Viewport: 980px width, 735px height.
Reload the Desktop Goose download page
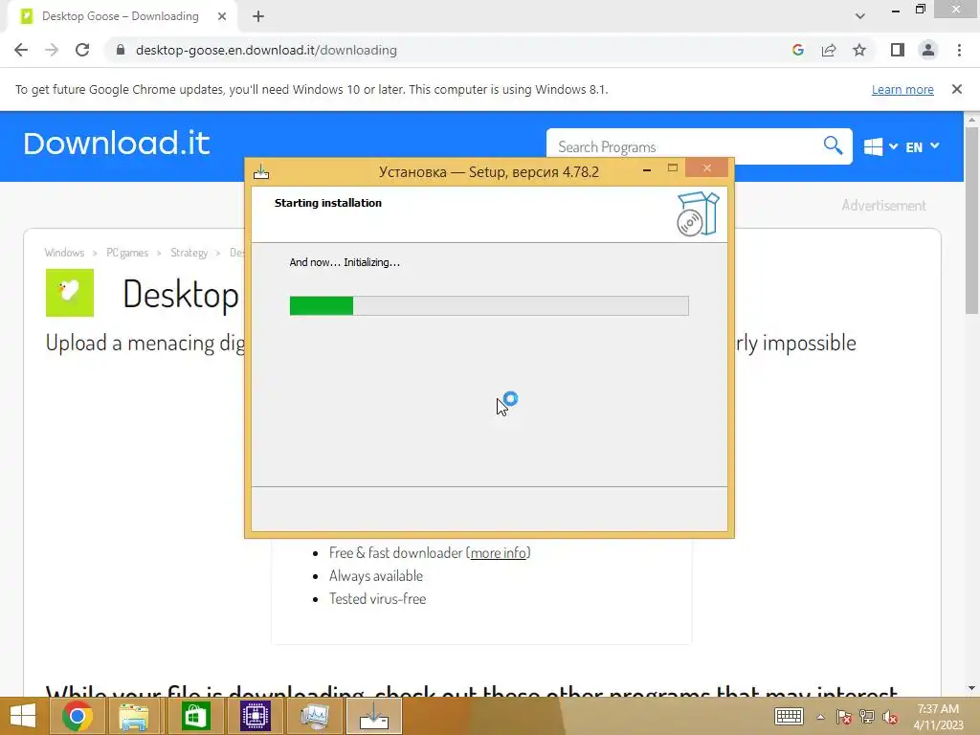(82, 50)
